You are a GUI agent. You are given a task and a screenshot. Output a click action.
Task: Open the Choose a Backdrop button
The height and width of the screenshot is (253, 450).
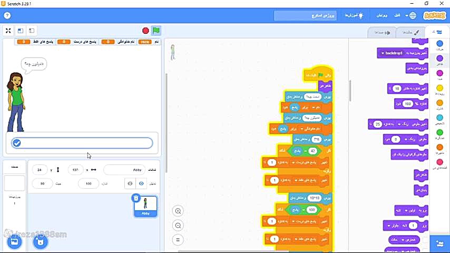pos(14,242)
